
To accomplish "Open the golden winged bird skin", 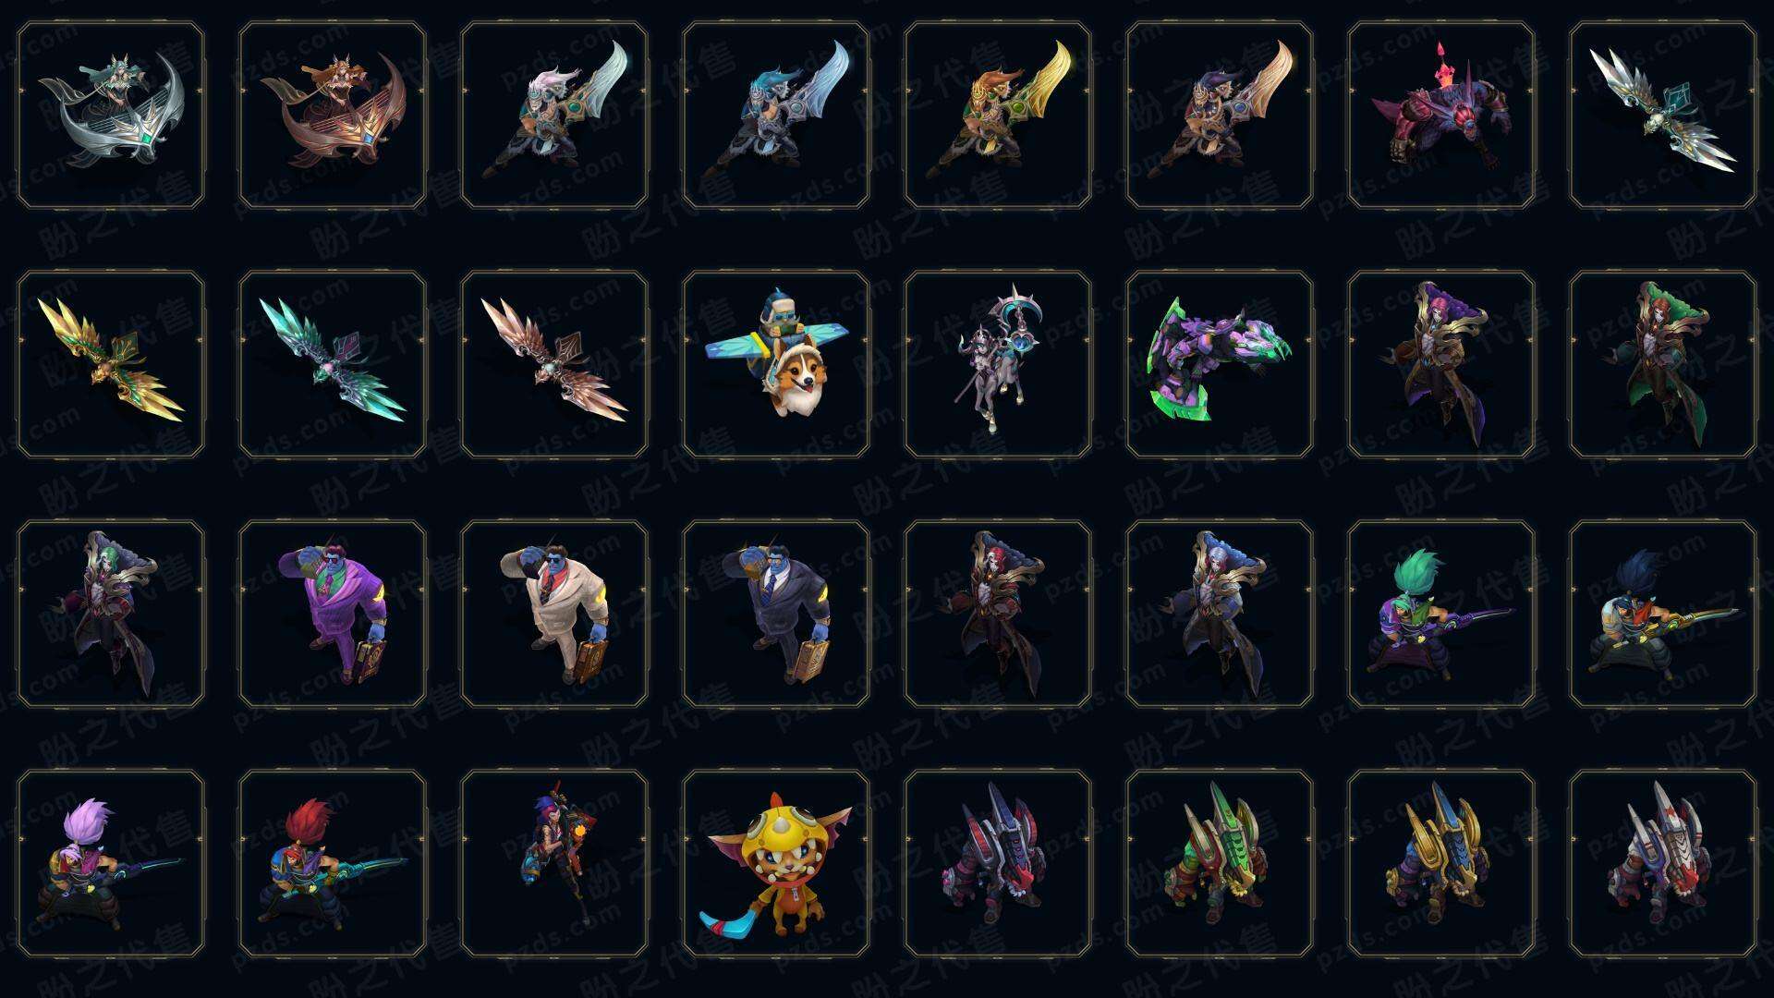I will (x=111, y=365).
